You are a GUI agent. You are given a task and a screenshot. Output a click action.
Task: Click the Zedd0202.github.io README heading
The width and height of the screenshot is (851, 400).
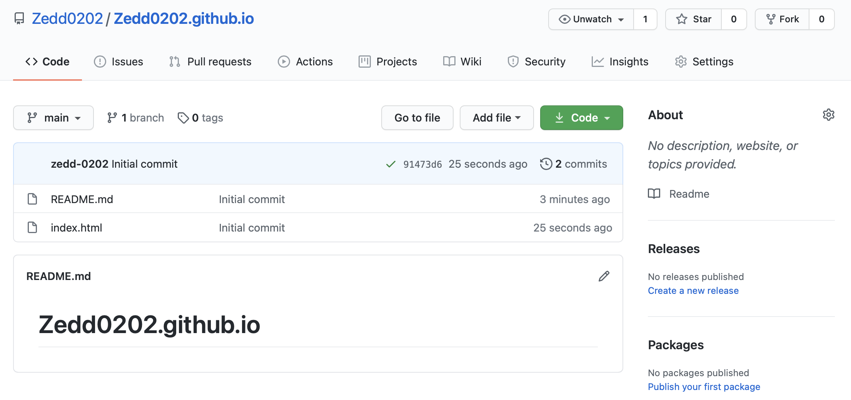[x=149, y=325]
